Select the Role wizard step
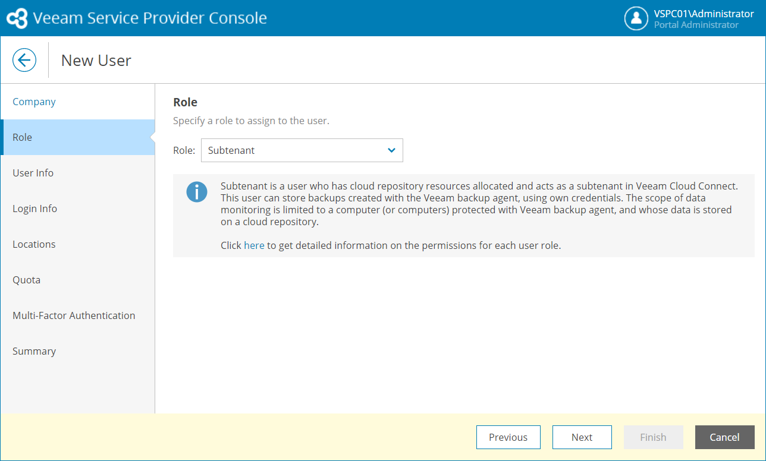The height and width of the screenshot is (461, 766). click(77, 137)
